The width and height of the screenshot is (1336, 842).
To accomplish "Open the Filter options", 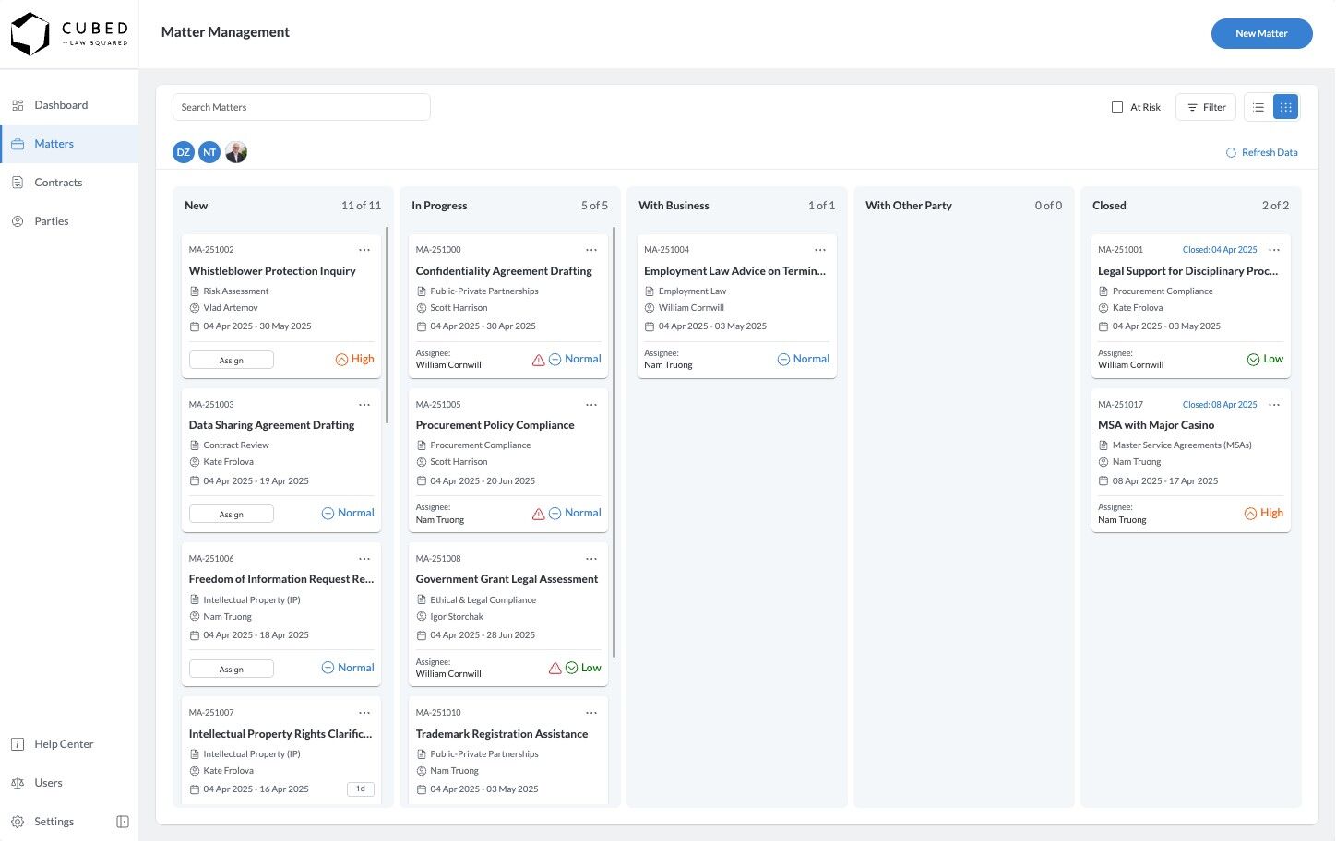I will click(1206, 107).
